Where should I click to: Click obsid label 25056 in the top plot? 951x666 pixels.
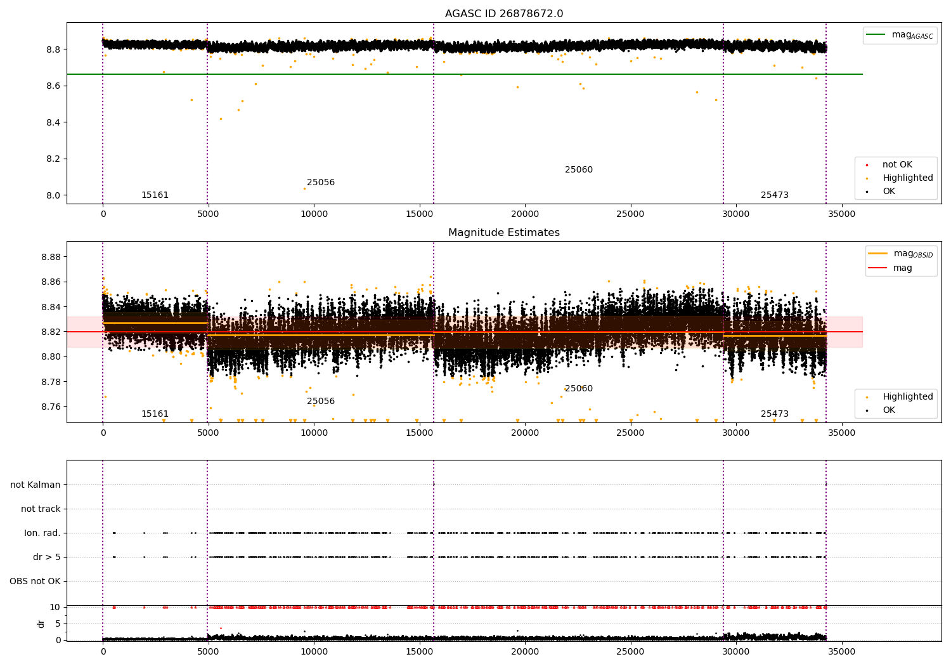[x=321, y=183]
